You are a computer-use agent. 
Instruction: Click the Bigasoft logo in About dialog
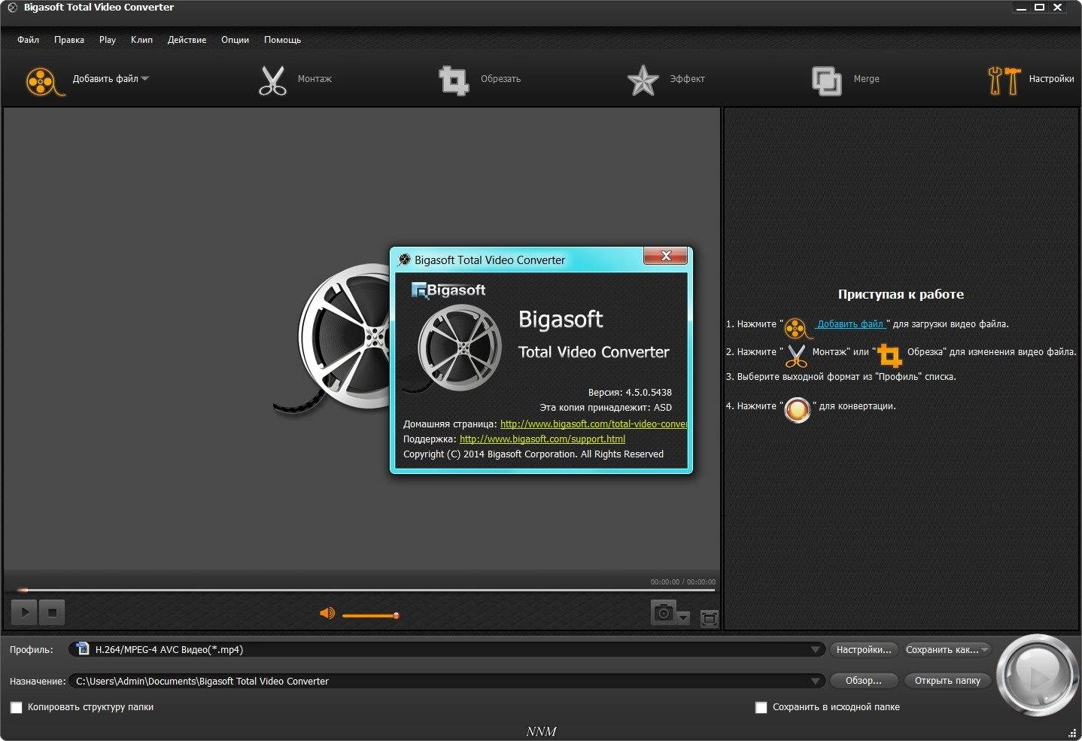tap(448, 290)
